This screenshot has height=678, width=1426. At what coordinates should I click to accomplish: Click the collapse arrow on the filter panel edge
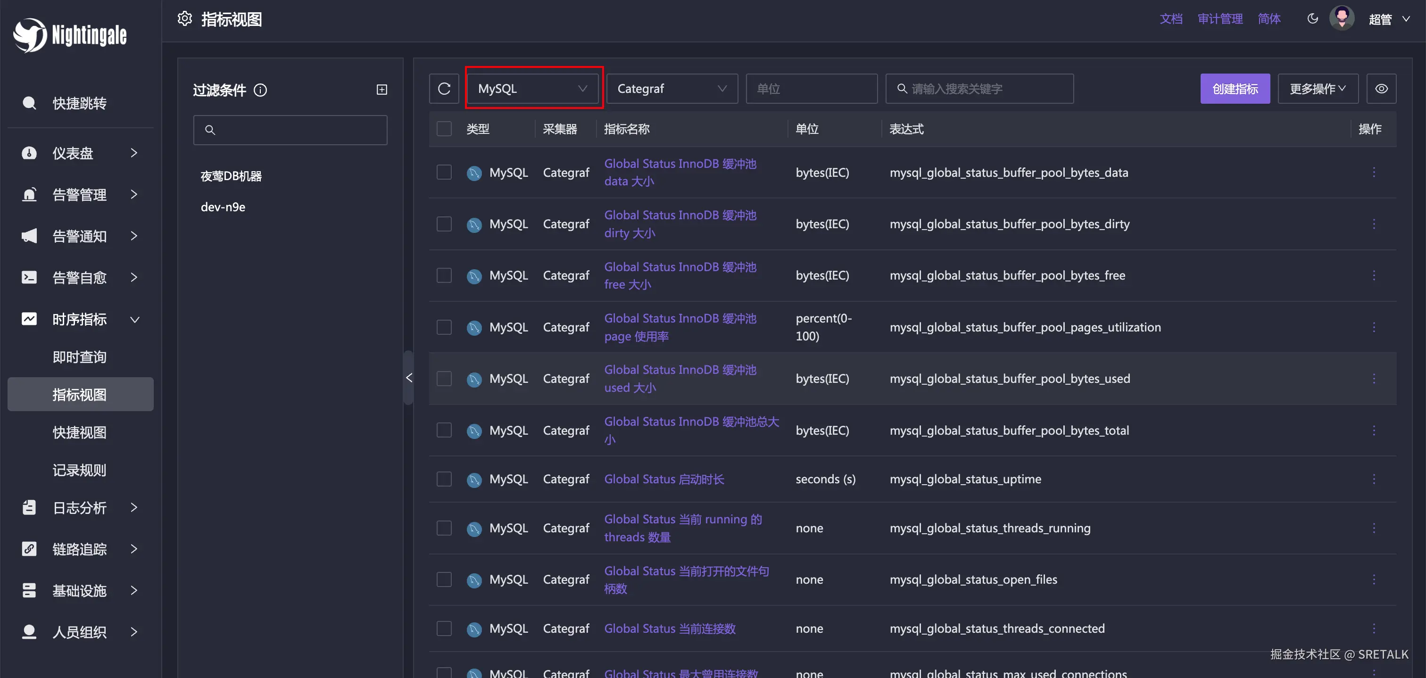pos(409,378)
